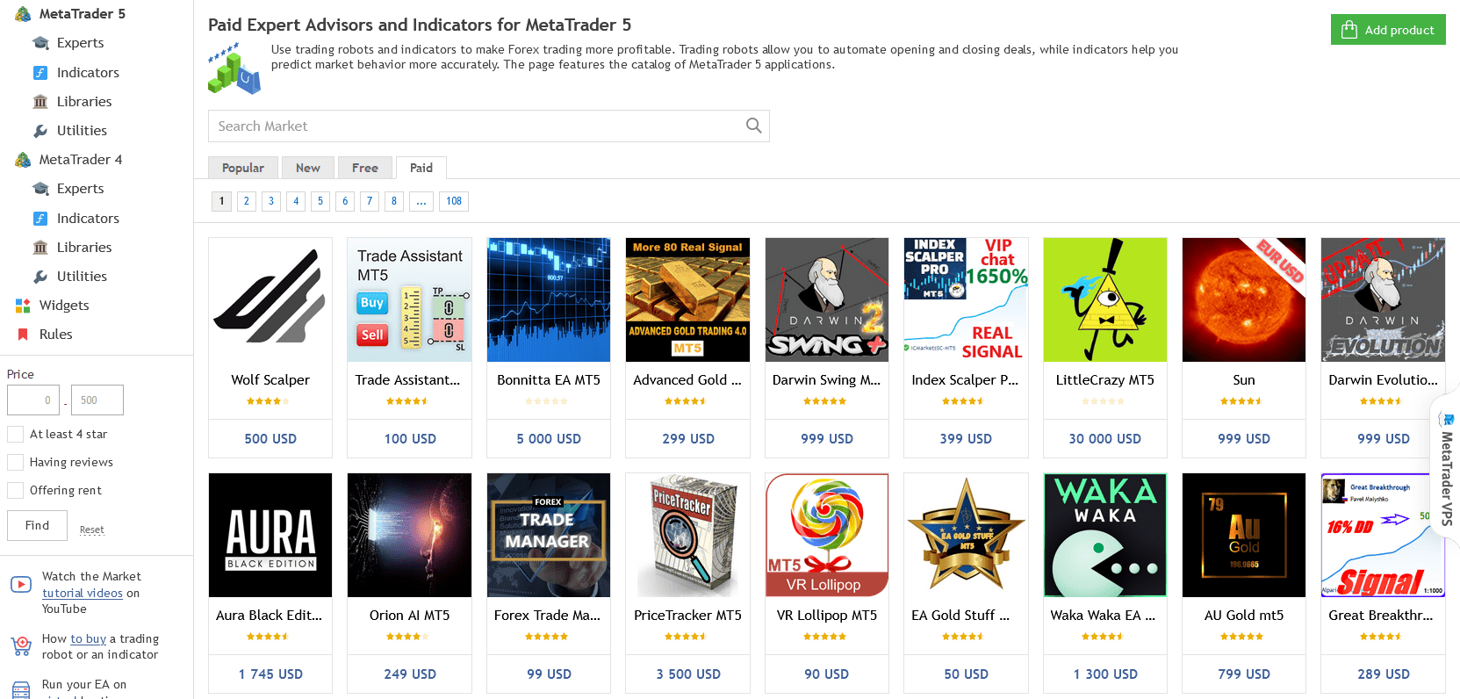Click the MetaTrader 5 Utilities wrench icon
Image resolution: width=1460 pixels, height=699 pixels.
(x=40, y=131)
